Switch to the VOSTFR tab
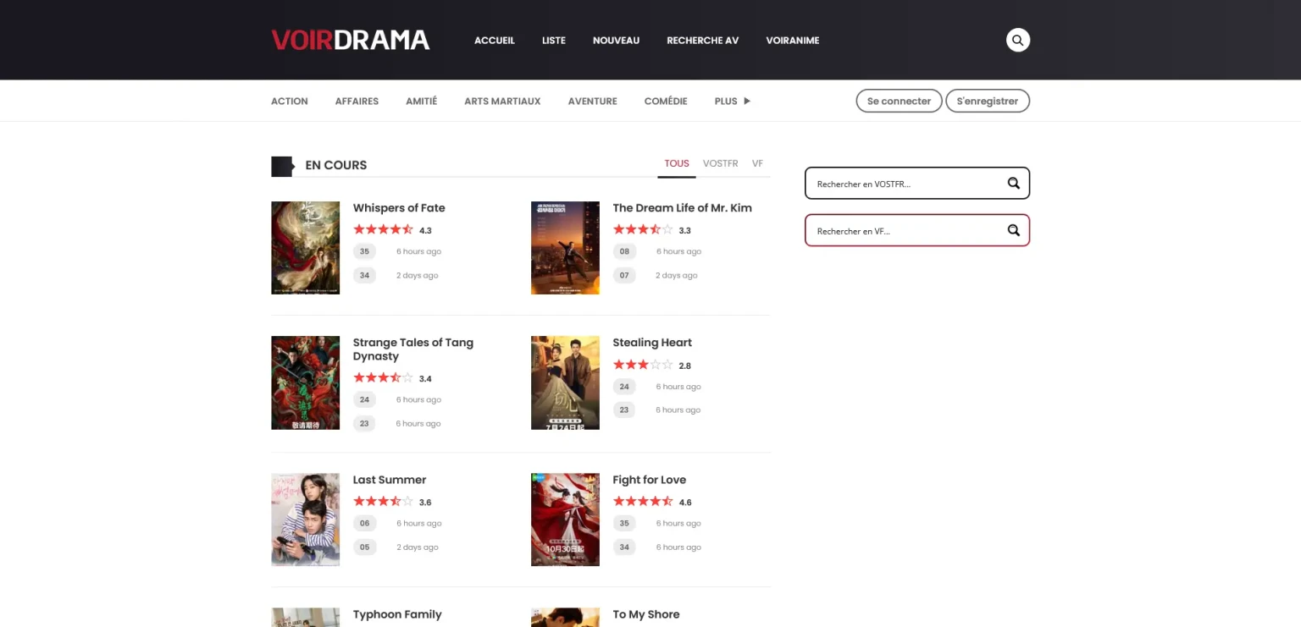 (x=721, y=163)
